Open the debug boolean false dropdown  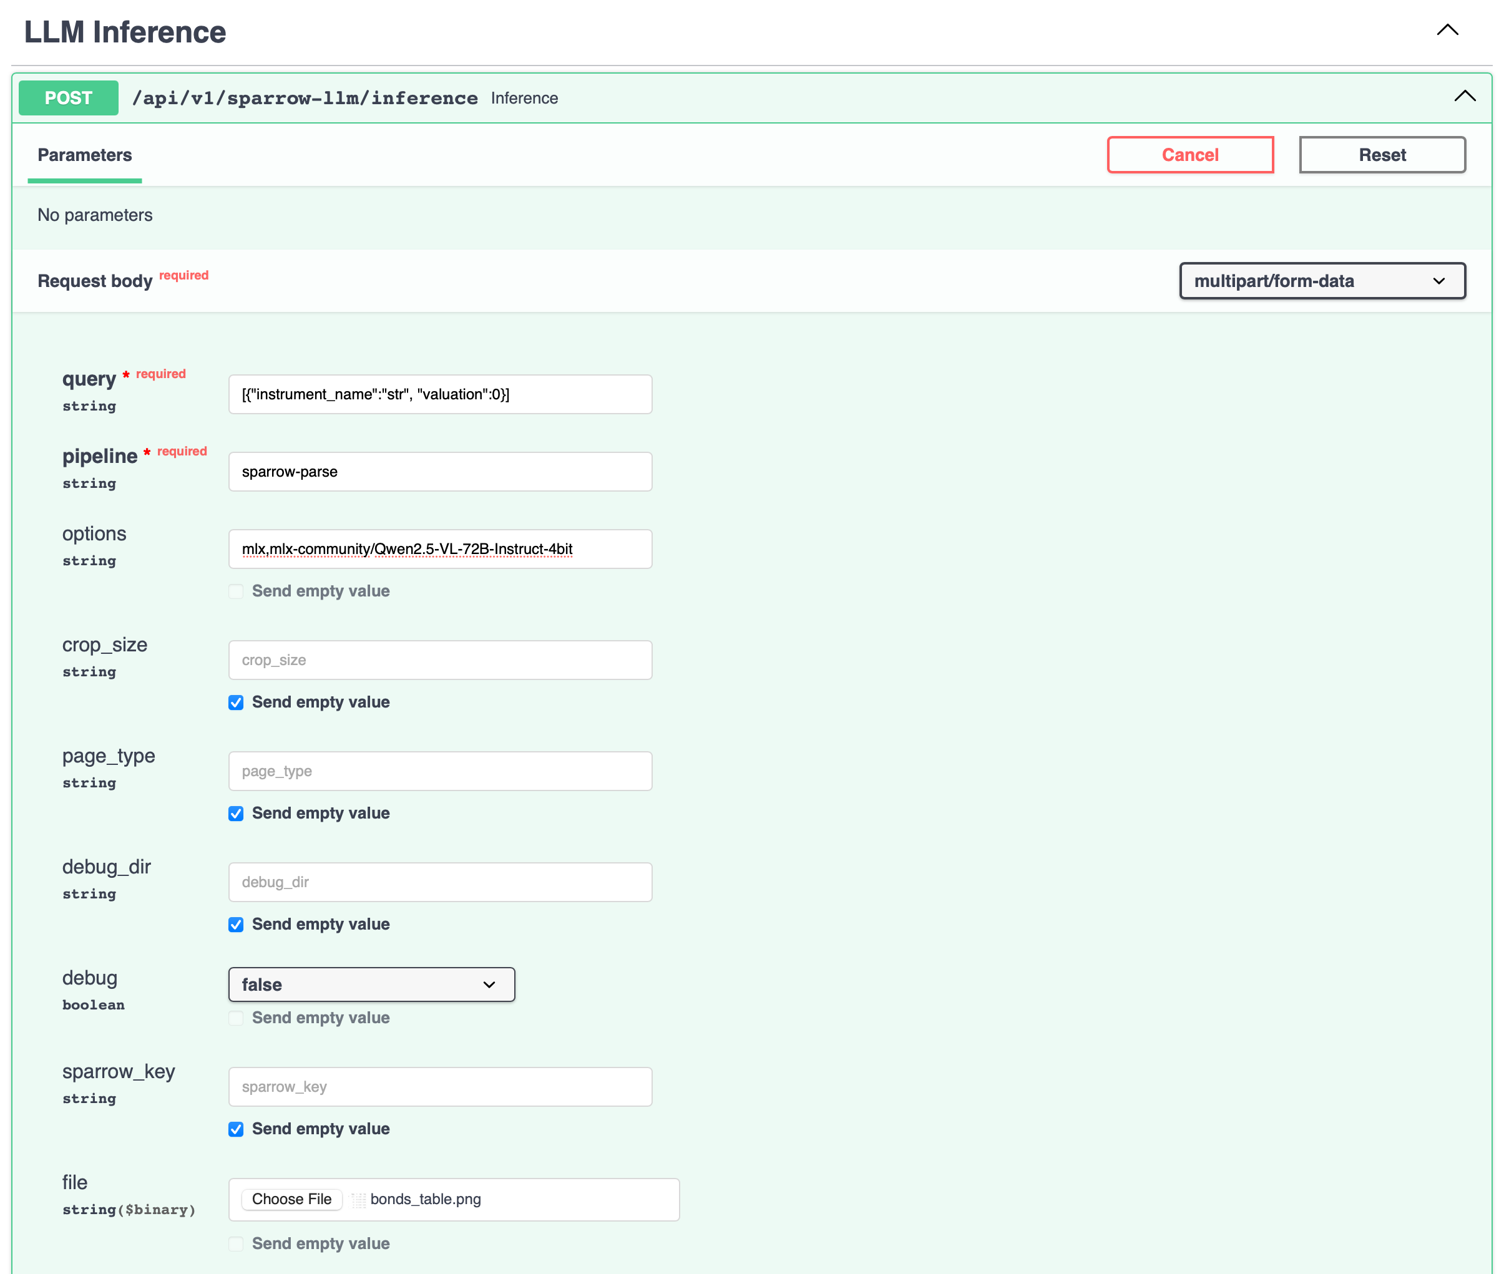tap(371, 985)
